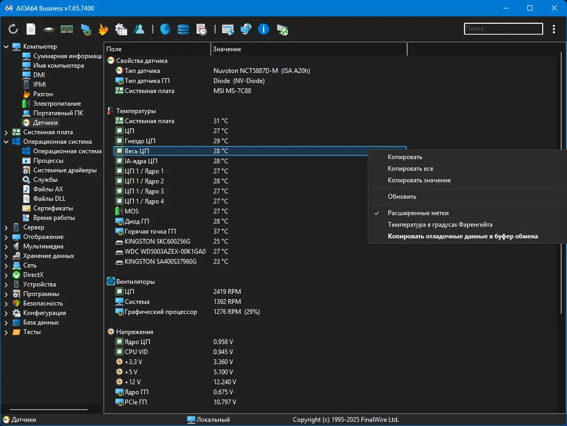
Task: Expand the 'Сервер' category in the sidebar
Action: pyautogui.click(x=6, y=227)
